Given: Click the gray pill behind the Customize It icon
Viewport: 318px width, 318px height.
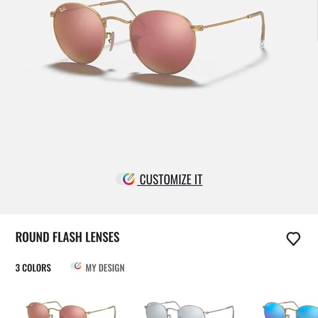Looking at the screenshot, I should coord(120,179).
